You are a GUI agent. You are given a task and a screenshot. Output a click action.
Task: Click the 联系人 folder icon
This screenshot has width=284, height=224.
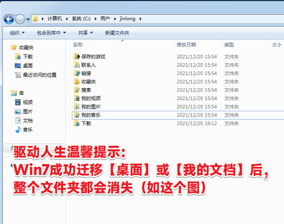tap(77, 65)
